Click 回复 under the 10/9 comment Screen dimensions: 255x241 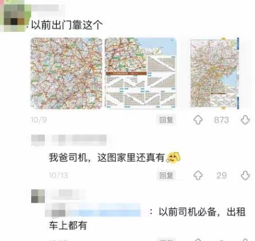pyautogui.click(x=166, y=120)
